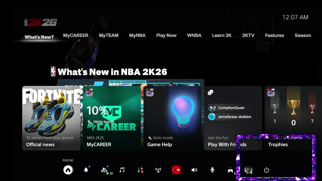Click the 'Join the fun' text
The height and width of the screenshot is (181, 322).
click(218, 138)
